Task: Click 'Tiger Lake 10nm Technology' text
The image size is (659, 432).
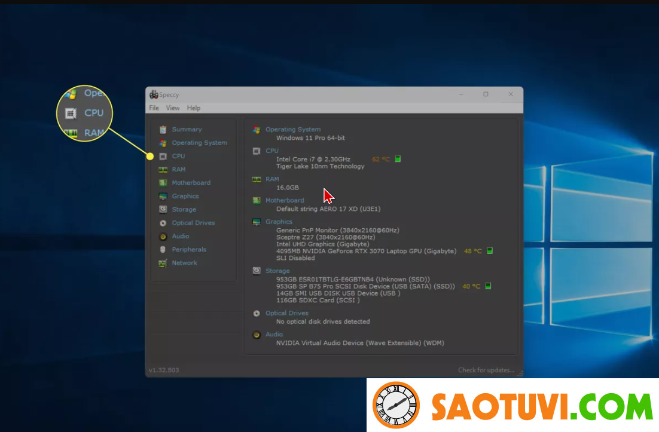Action: [321, 166]
